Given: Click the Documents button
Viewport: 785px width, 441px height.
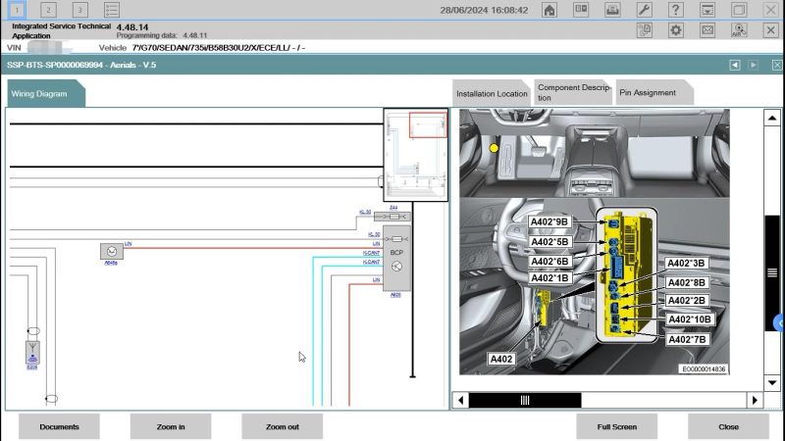Looking at the screenshot, I should point(59,426).
